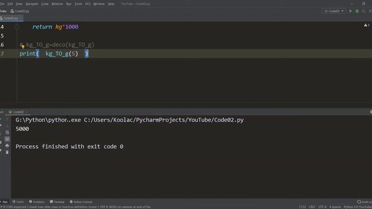
Task: Click CRLF line separator in status bar
Action: coord(312,207)
